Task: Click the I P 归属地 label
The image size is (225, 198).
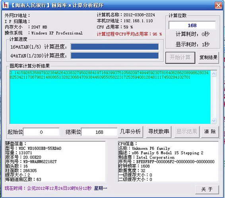Action: [x=17, y=21]
